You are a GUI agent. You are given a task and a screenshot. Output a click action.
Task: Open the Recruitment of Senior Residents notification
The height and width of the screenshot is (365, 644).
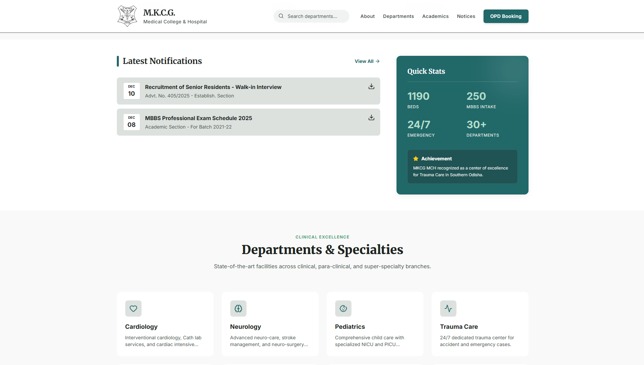click(x=213, y=87)
